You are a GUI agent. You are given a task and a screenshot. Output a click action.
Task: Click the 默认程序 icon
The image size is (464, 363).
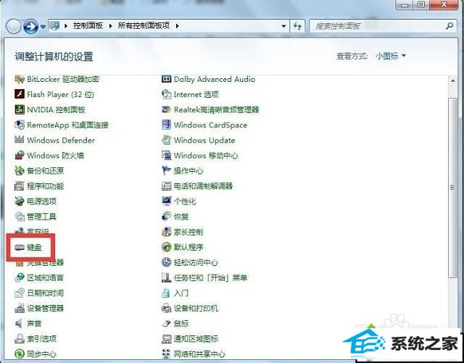[166, 247]
